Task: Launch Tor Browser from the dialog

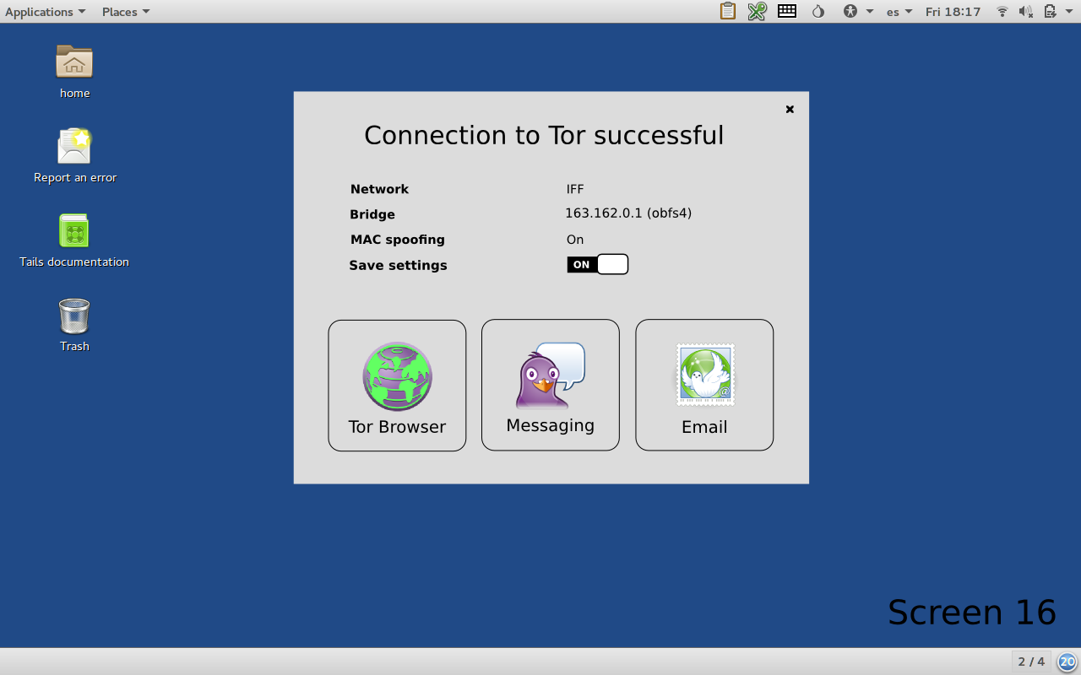Action: pyautogui.click(x=397, y=386)
